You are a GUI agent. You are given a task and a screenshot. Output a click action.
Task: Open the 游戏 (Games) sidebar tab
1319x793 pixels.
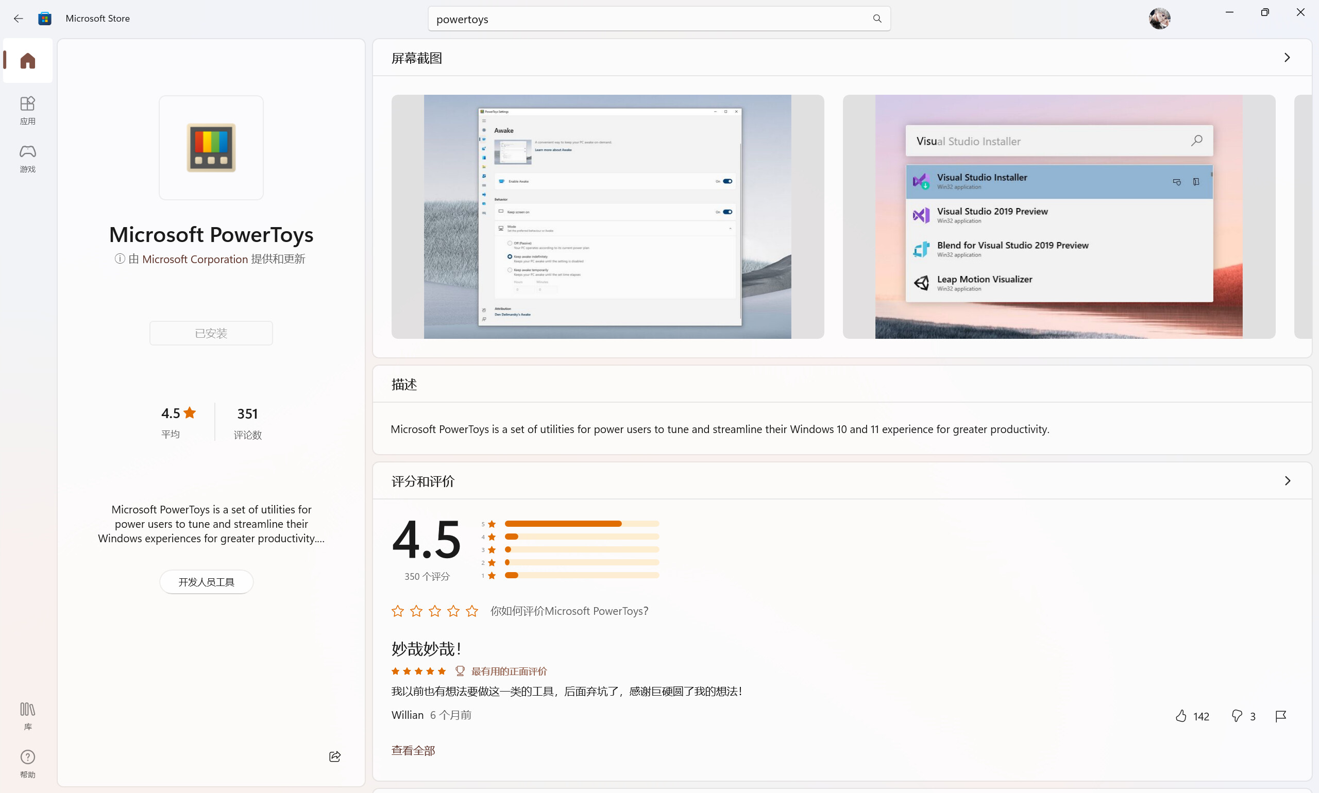[28, 159]
